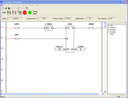The width and height of the screenshot is (128, 98).
Task: Open the View menu
Action: click(x=13, y=5)
